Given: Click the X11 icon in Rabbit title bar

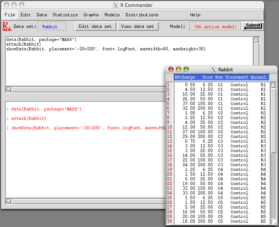Looking at the screenshot, I should tap(214, 70).
